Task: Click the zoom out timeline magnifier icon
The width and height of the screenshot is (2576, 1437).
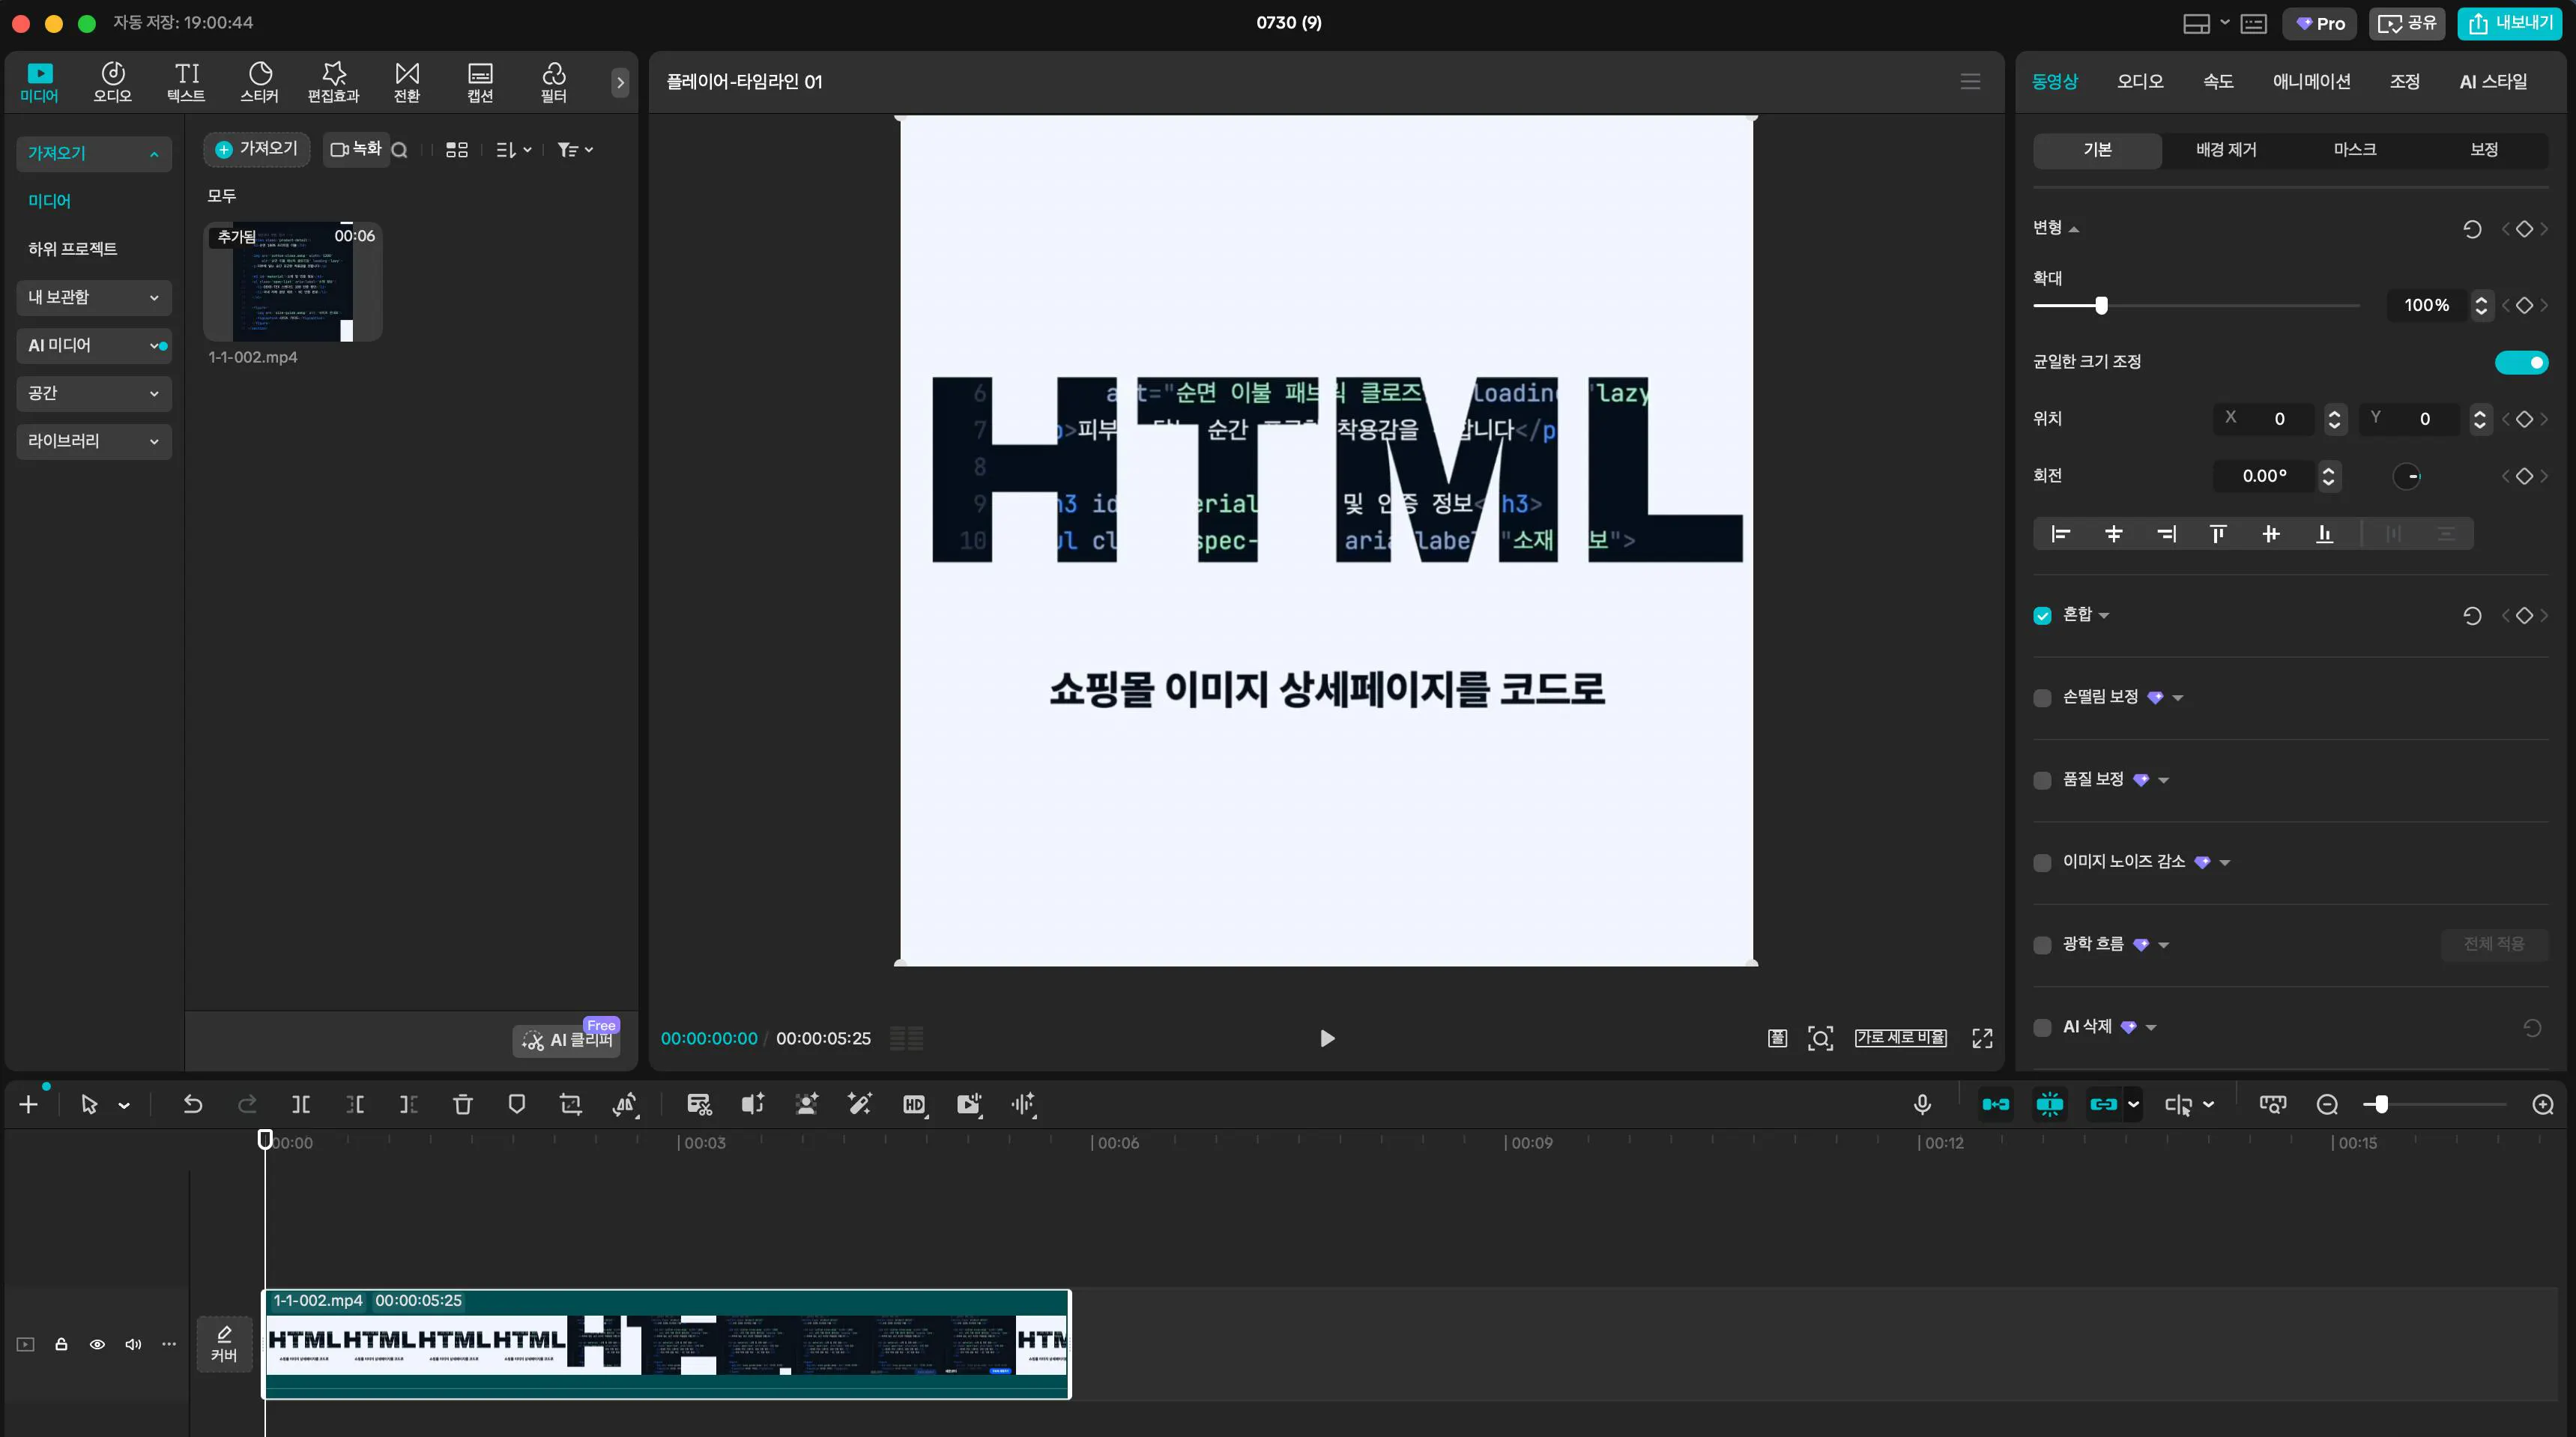Action: [2327, 1104]
